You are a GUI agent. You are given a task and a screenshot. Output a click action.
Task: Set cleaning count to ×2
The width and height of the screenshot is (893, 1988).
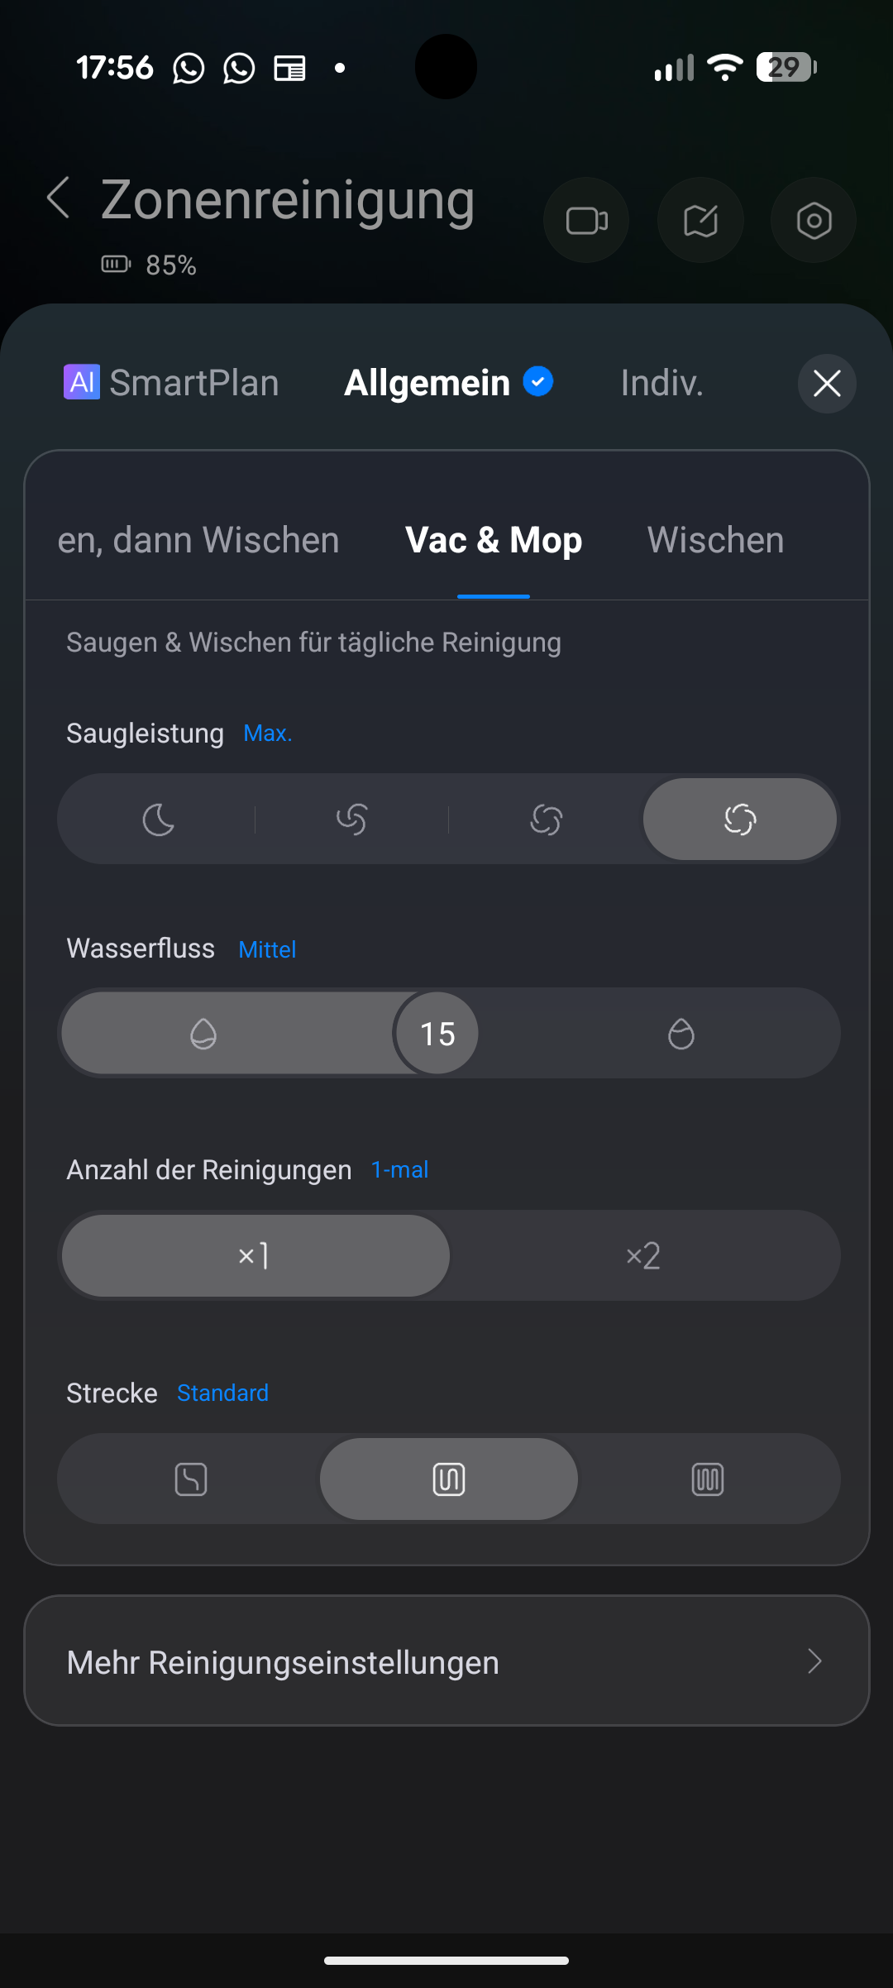click(x=643, y=1256)
